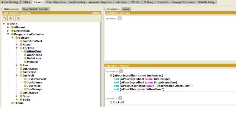Click the Sirop class icon

pyautogui.click(x=21, y=96)
